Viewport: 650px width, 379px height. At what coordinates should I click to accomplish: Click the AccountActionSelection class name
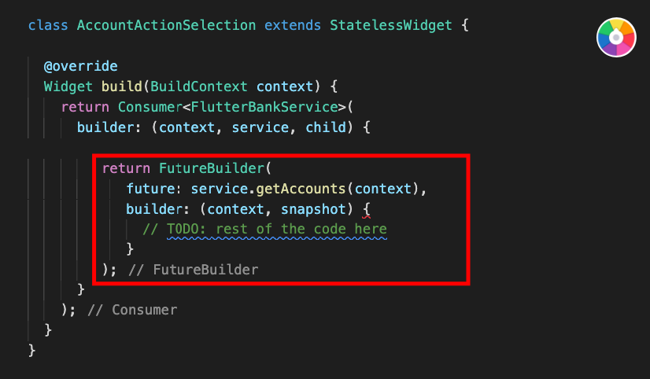[166, 25]
